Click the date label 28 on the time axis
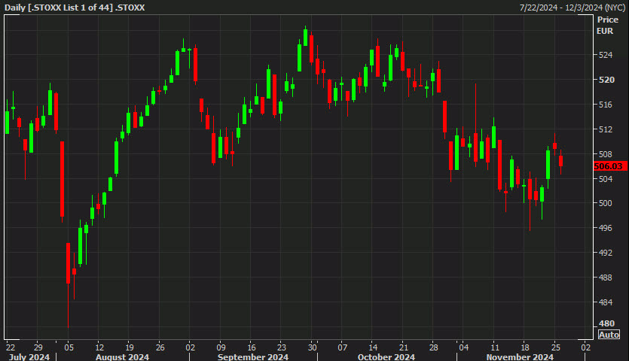629x361 pixels. pos(434,347)
